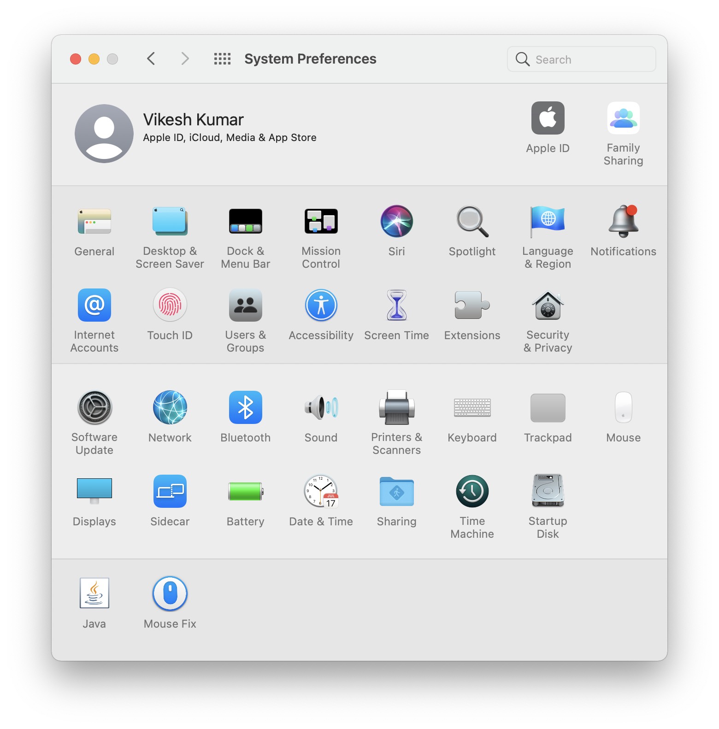Click the Vikesh Kumar account name
The height and width of the screenshot is (729, 719).
[x=193, y=120]
